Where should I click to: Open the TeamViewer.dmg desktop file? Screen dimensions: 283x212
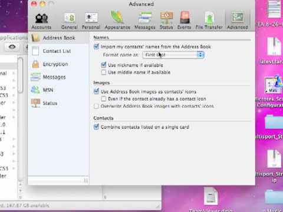click(x=210, y=200)
